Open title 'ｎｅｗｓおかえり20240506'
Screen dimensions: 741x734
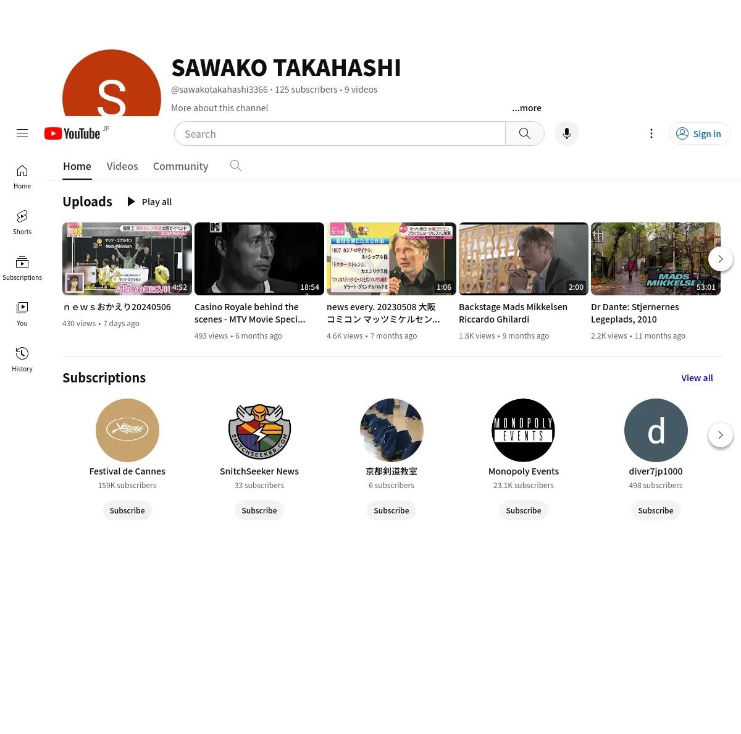[117, 307]
